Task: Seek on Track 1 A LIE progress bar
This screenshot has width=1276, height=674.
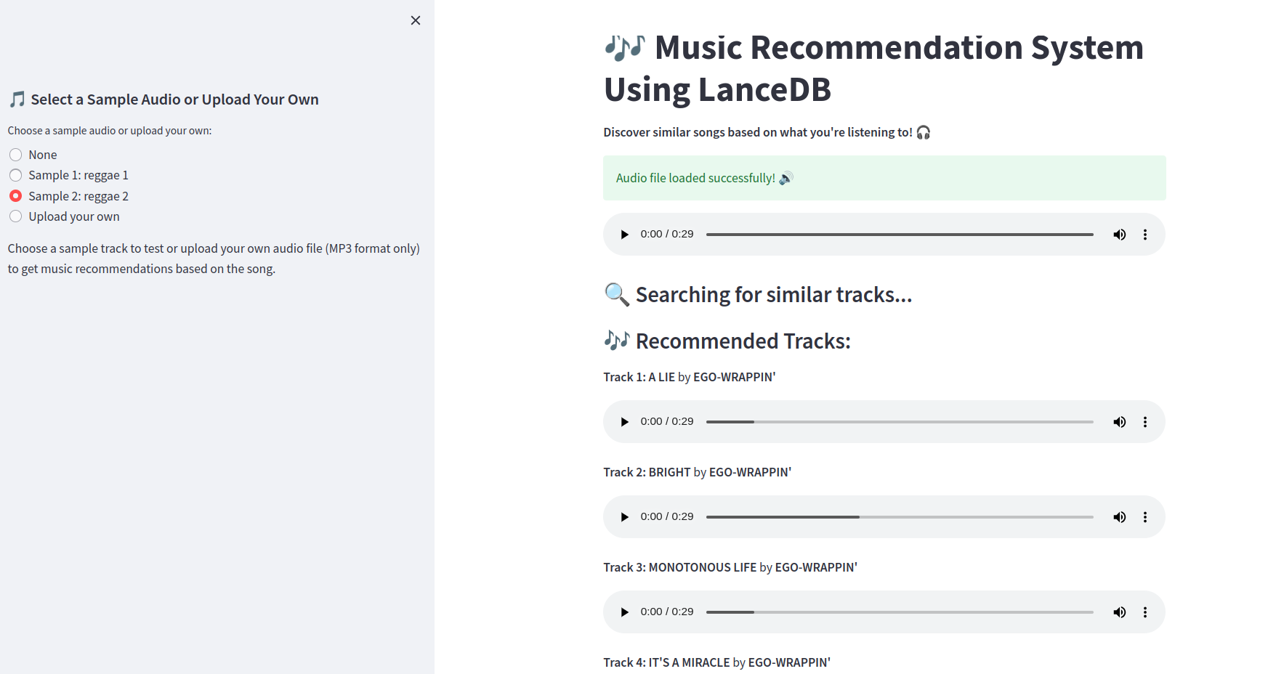Action: click(900, 422)
